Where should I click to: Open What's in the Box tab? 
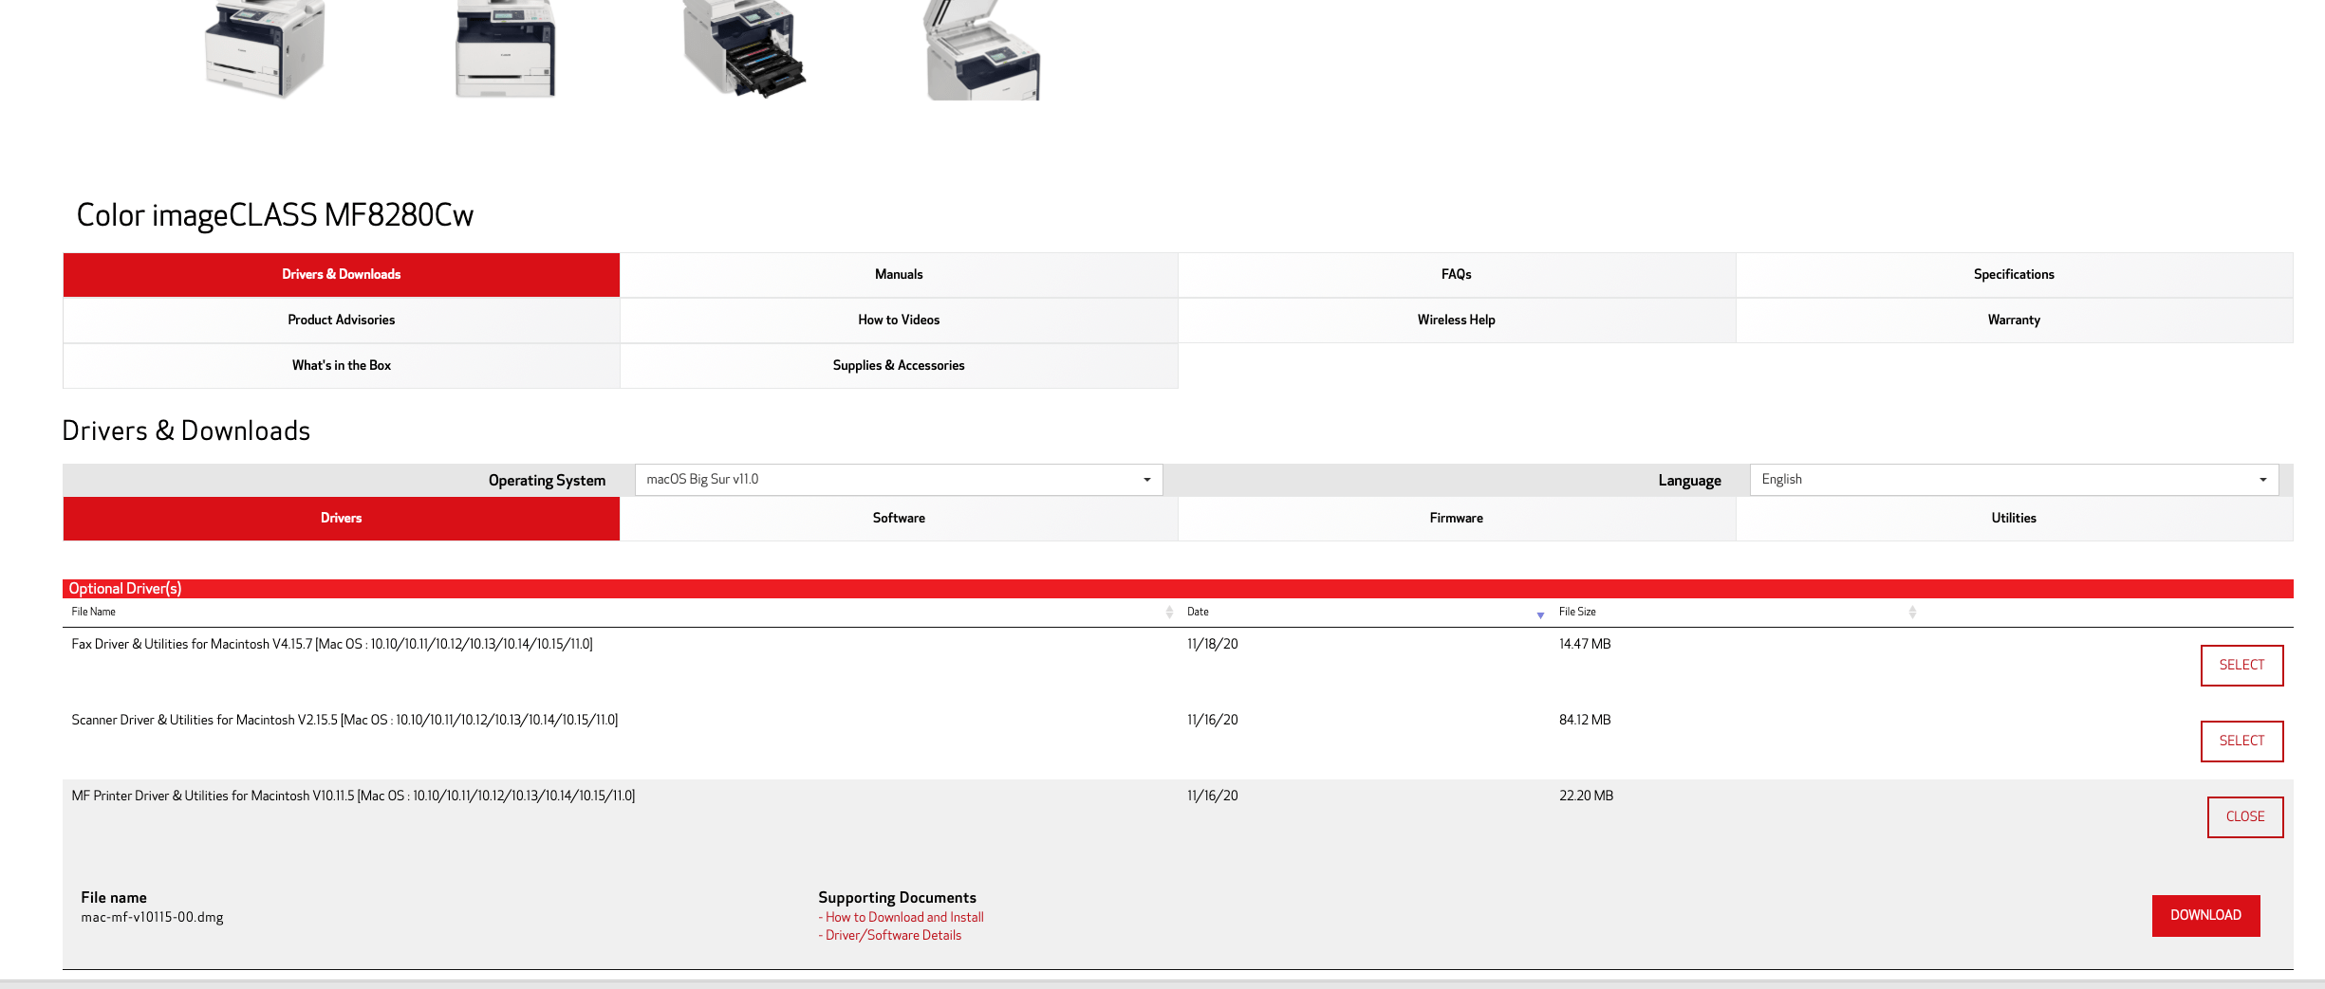coord(341,365)
